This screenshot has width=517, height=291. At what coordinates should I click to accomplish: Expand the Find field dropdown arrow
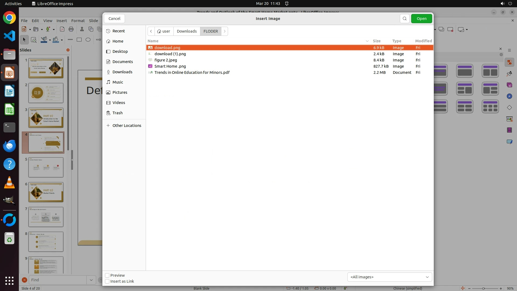(91, 280)
